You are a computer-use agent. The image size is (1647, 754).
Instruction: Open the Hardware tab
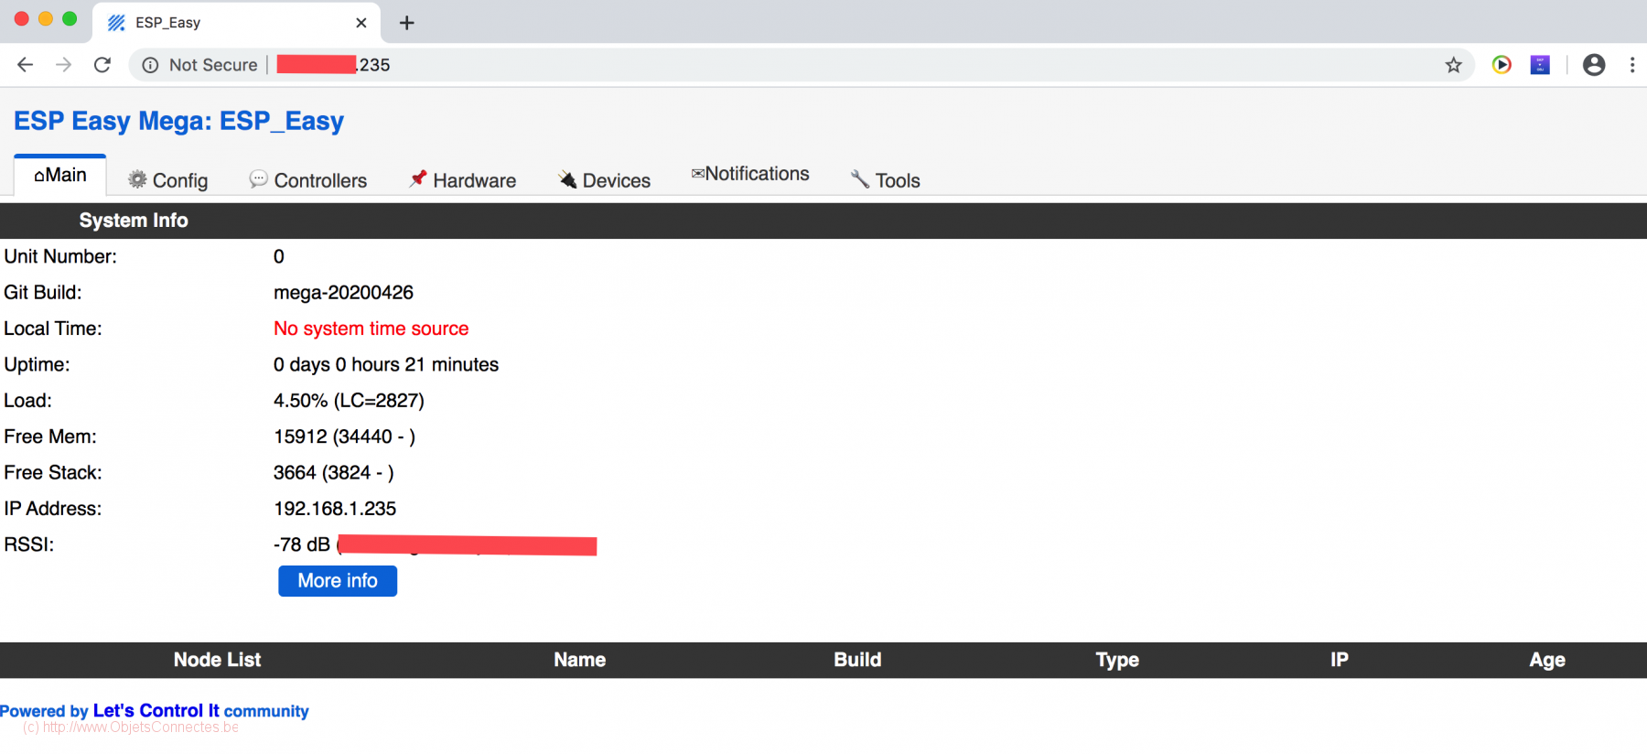coord(462,180)
